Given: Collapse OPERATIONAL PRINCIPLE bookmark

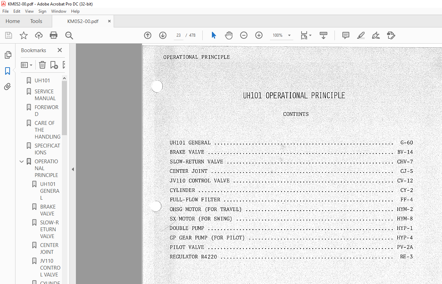Looking at the screenshot, I should pyautogui.click(x=22, y=162).
